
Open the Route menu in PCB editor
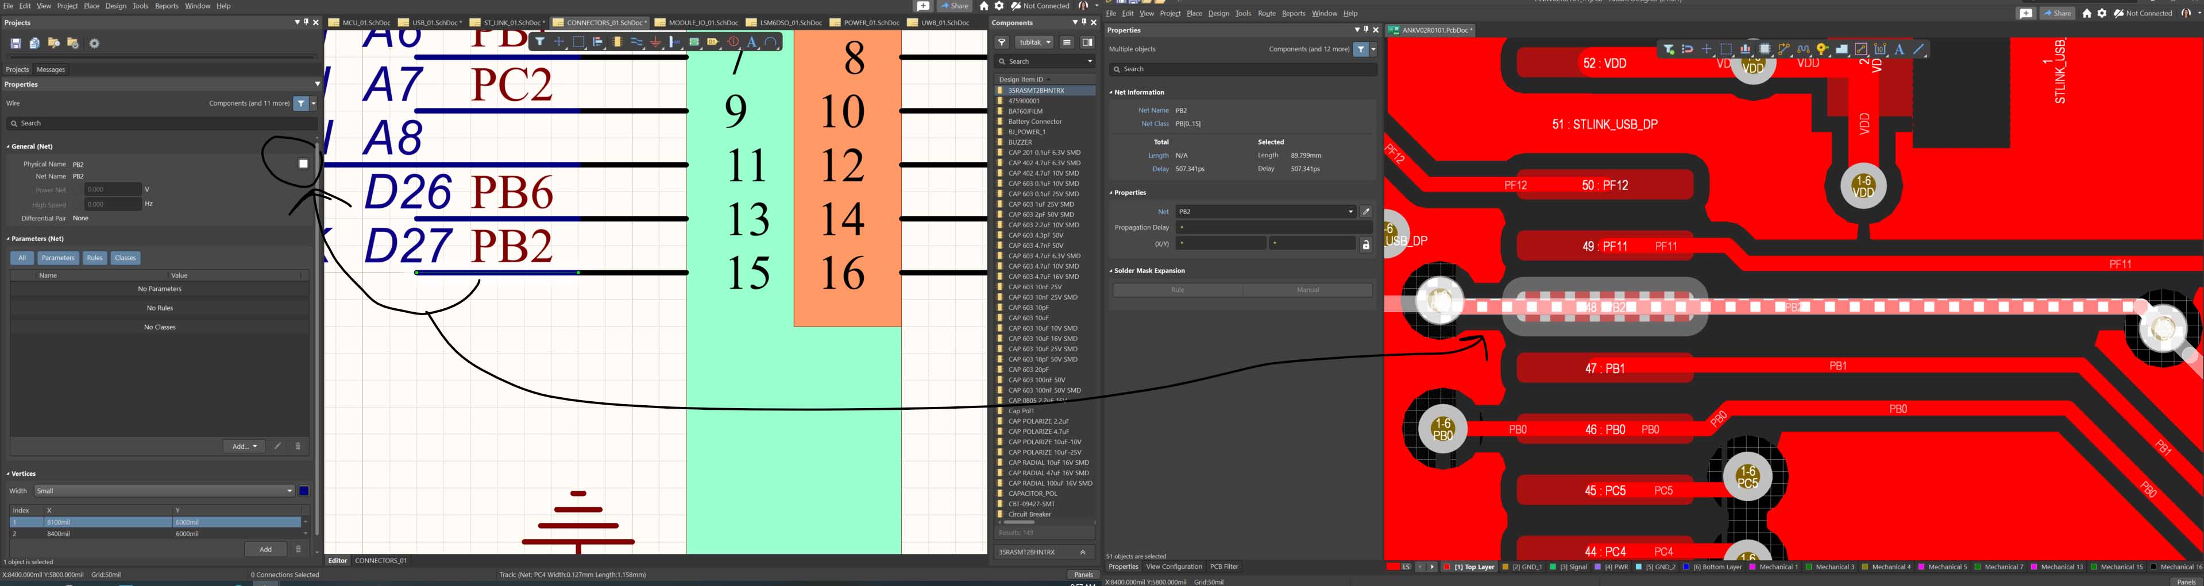1266,14
